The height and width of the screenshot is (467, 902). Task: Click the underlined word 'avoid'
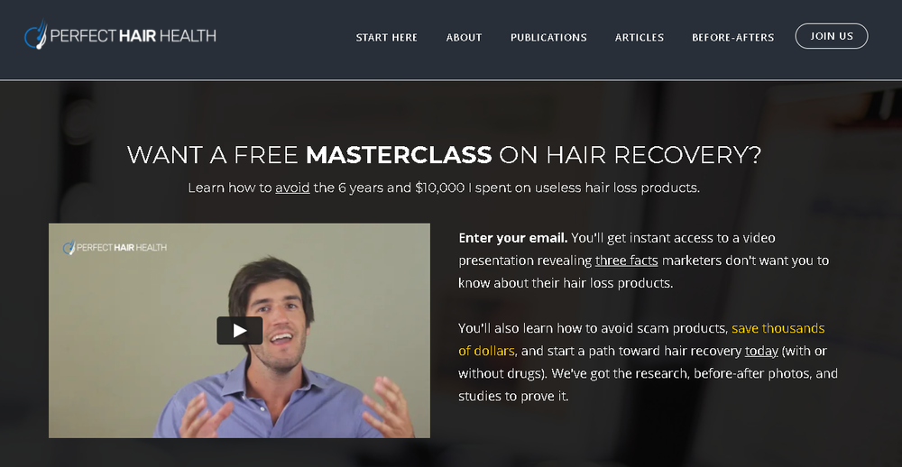[x=292, y=188]
